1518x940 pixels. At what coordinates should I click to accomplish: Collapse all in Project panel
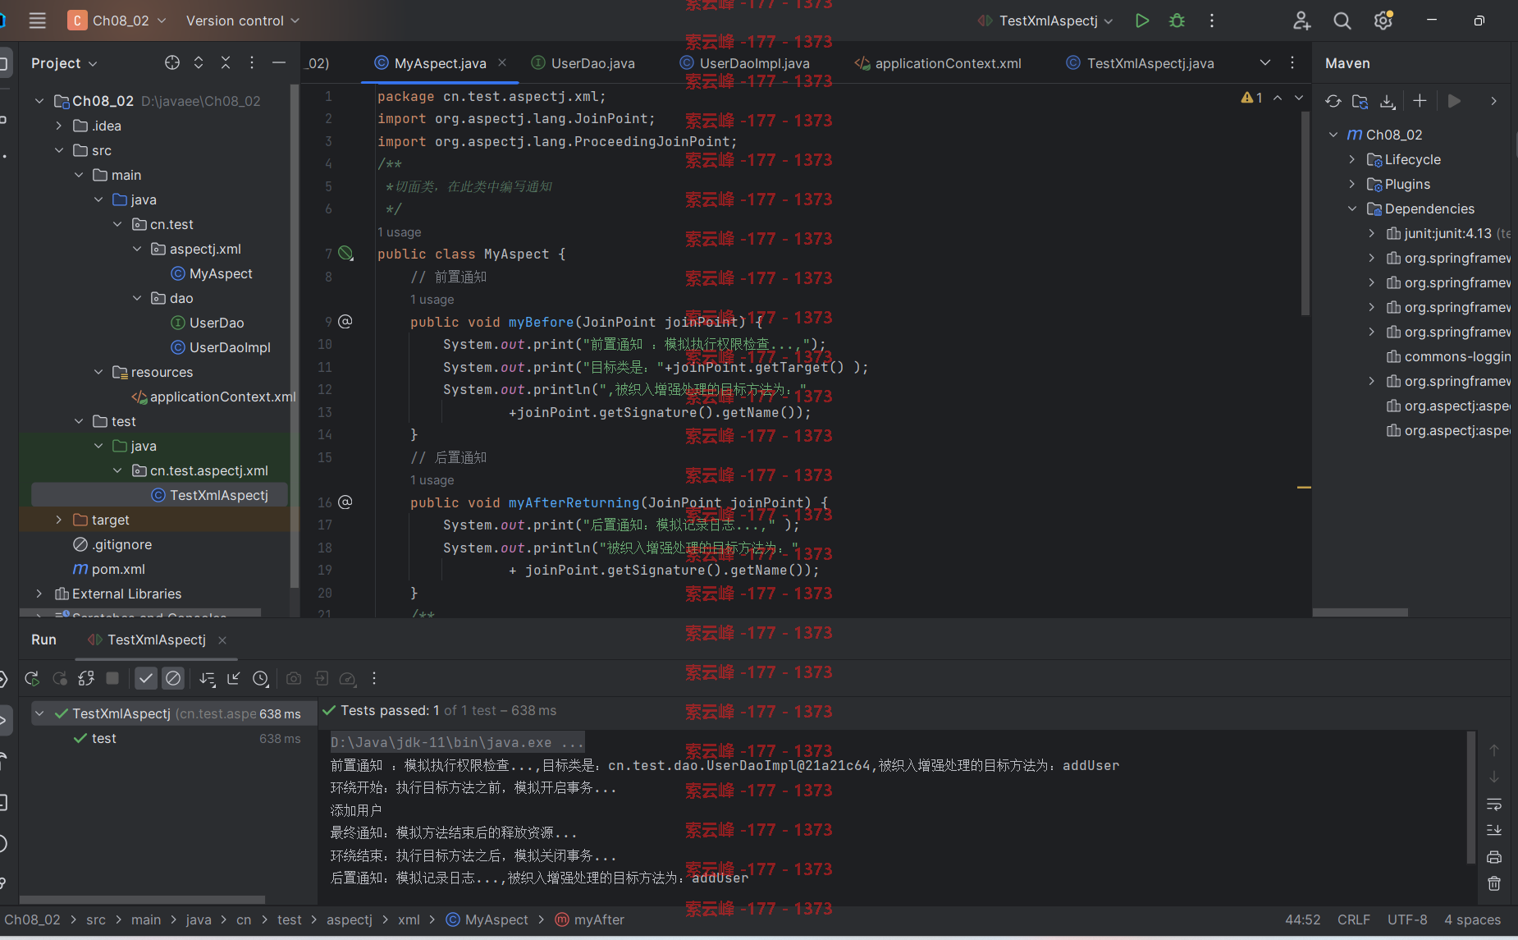click(226, 62)
